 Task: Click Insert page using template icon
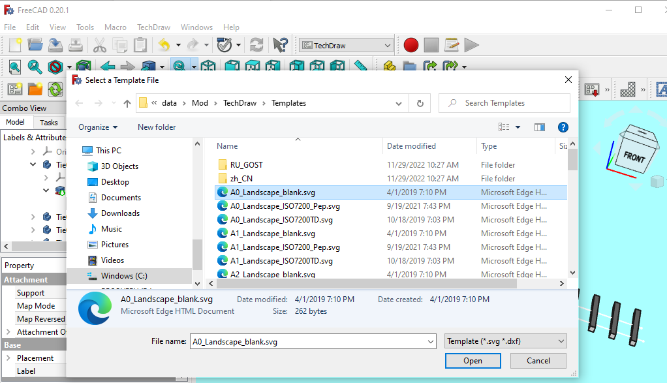coord(35,89)
